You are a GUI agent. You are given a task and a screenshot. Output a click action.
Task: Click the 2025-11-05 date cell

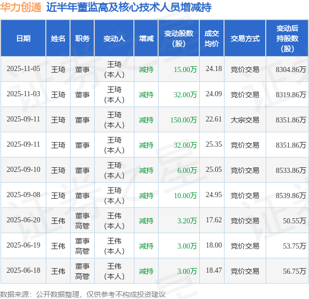point(23,69)
